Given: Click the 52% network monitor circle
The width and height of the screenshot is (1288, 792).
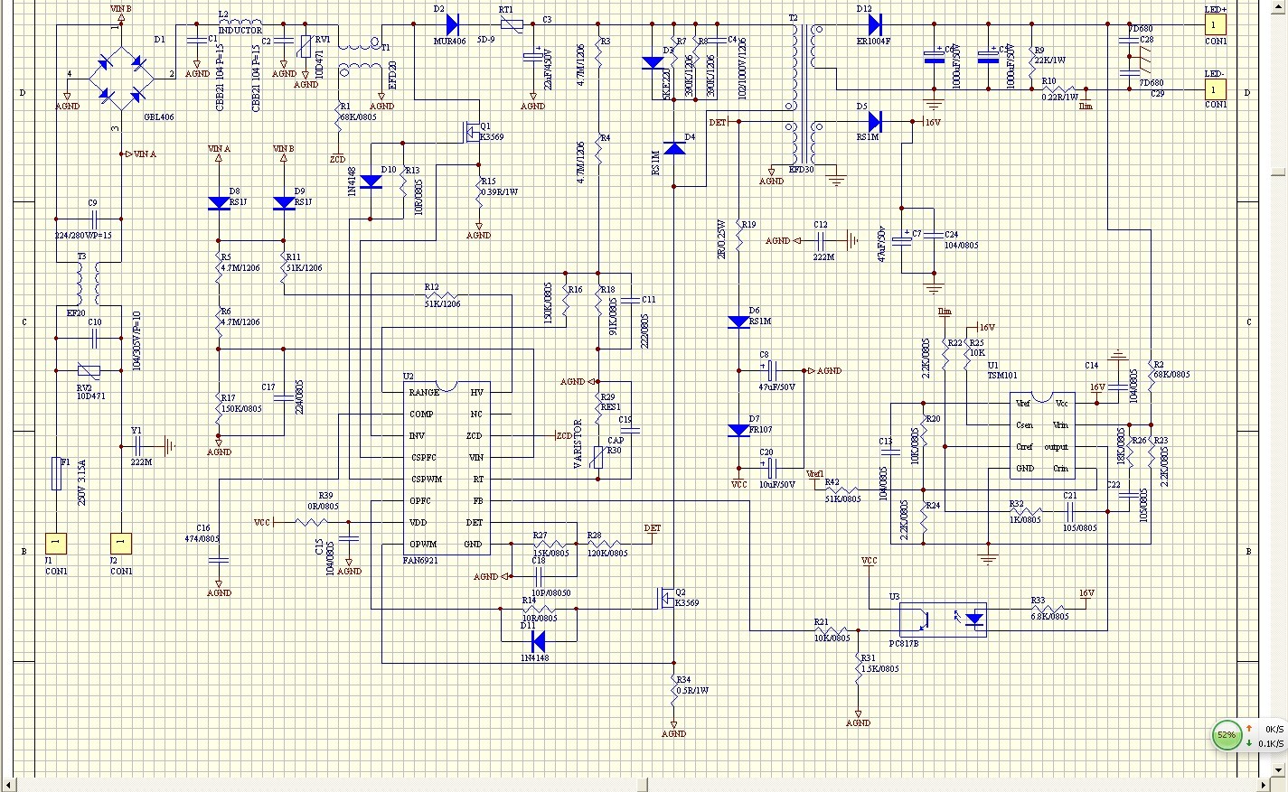Looking at the screenshot, I should coord(1226,735).
